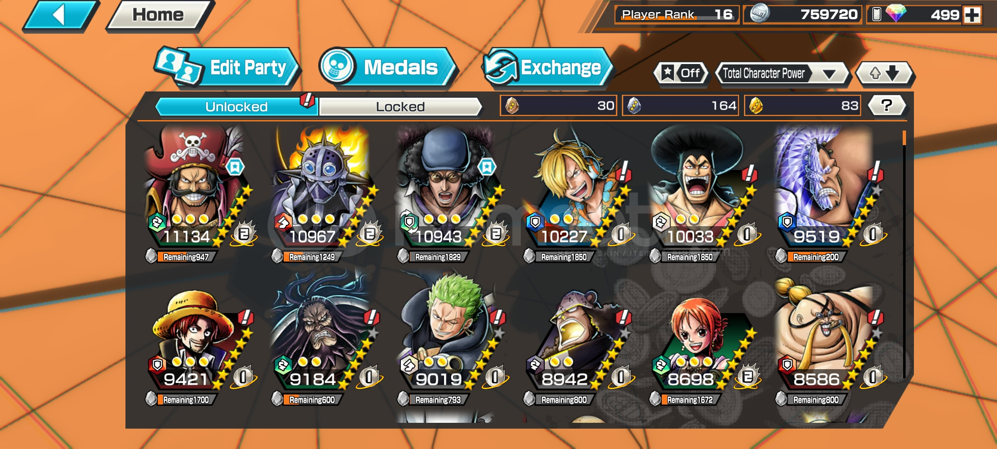
Task: Open the Exchange screen
Action: click(548, 67)
